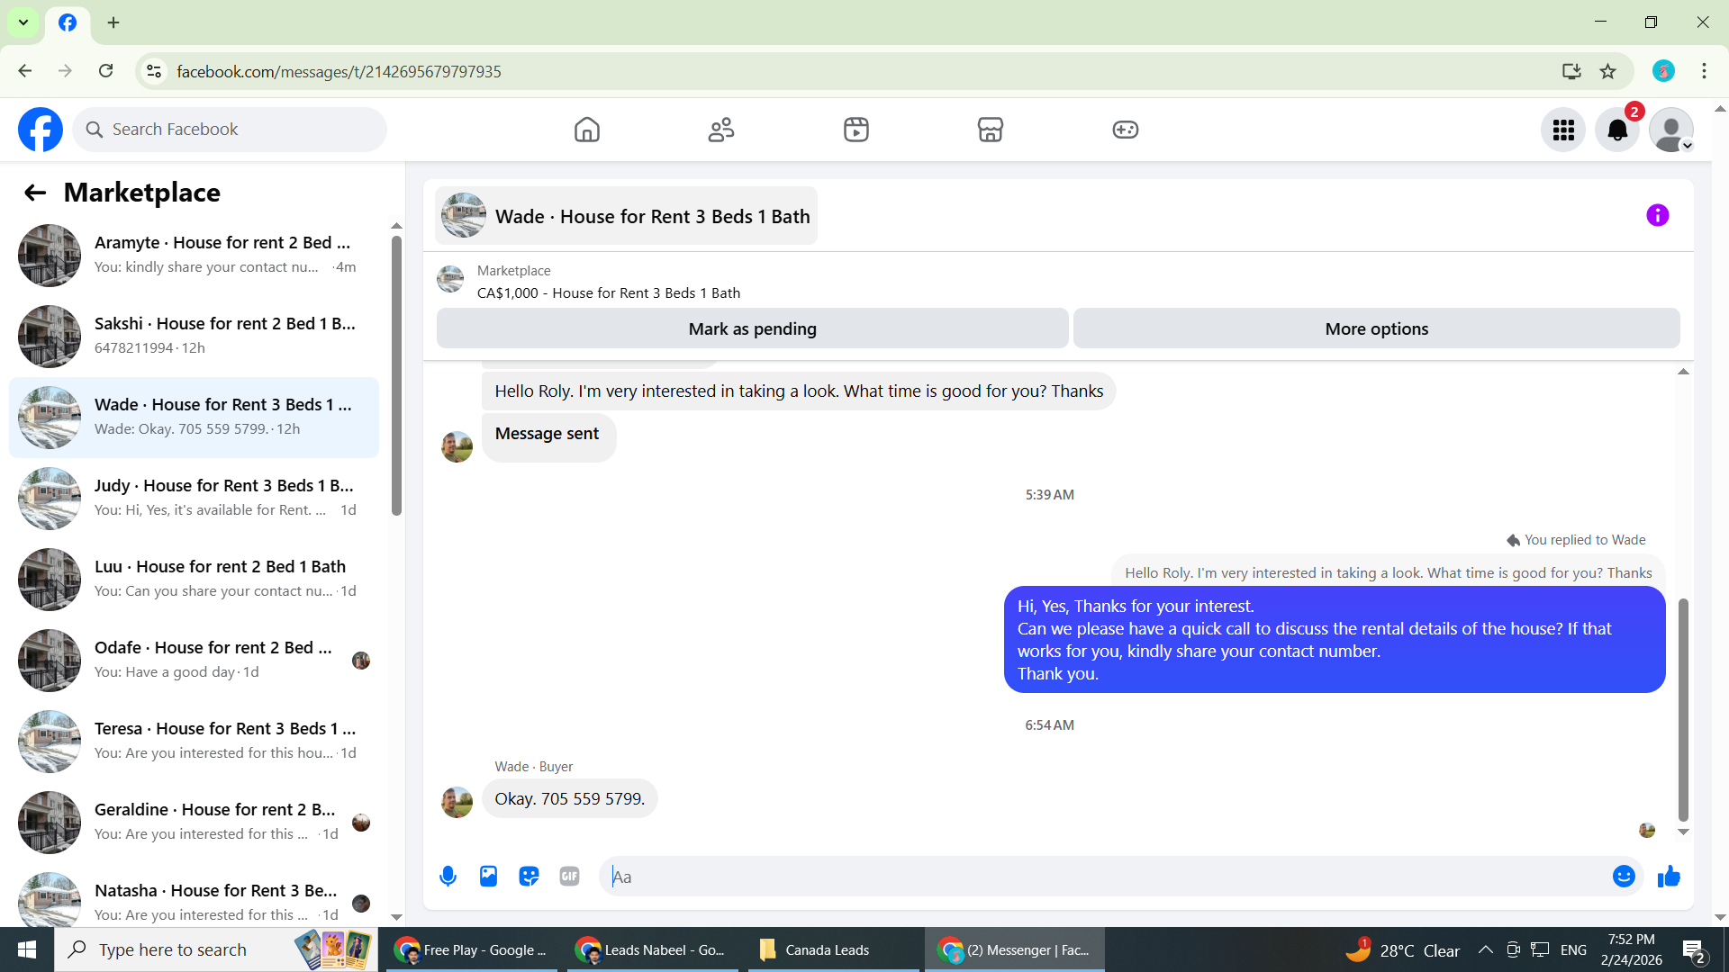The width and height of the screenshot is (1729, 972).
Task: Expand the Chrome tab search dropdown
Action: pyautogui.click(x=23, y=22)
